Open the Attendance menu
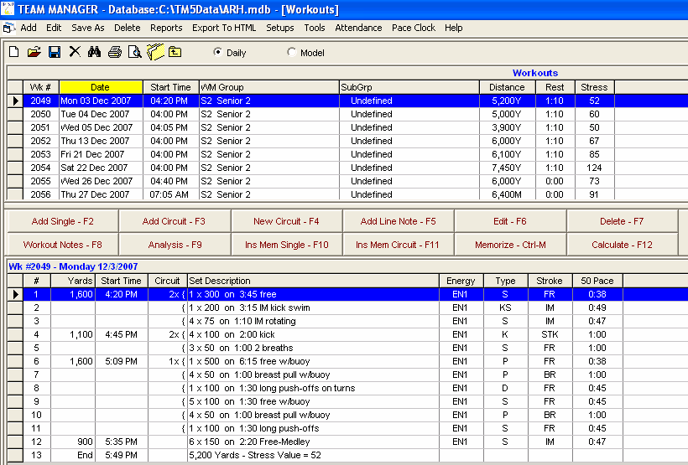688x465 pixels. 358,28
